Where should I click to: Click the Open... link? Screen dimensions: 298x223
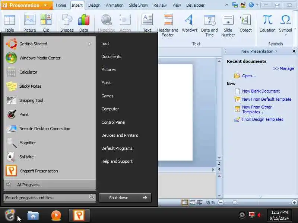pyautogui.click(x=249, y=76)
